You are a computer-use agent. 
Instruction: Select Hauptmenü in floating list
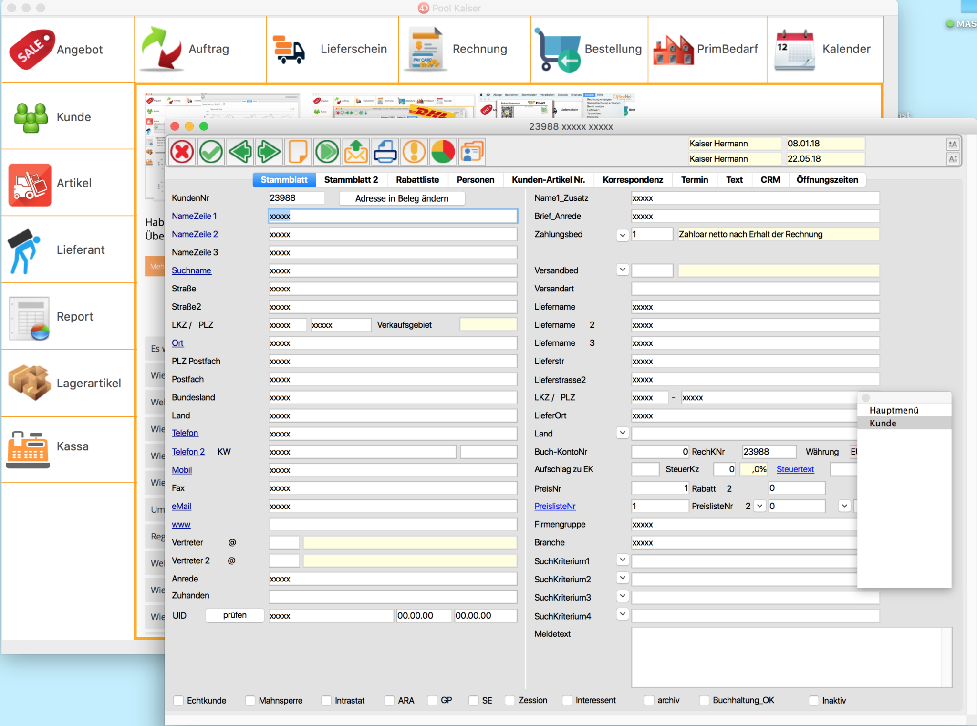904,410
